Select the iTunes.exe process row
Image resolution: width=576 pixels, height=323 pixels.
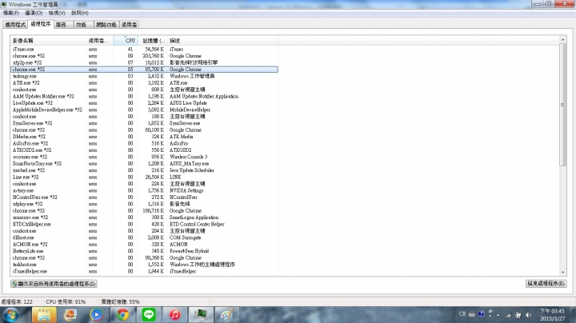tap(144, 50)
